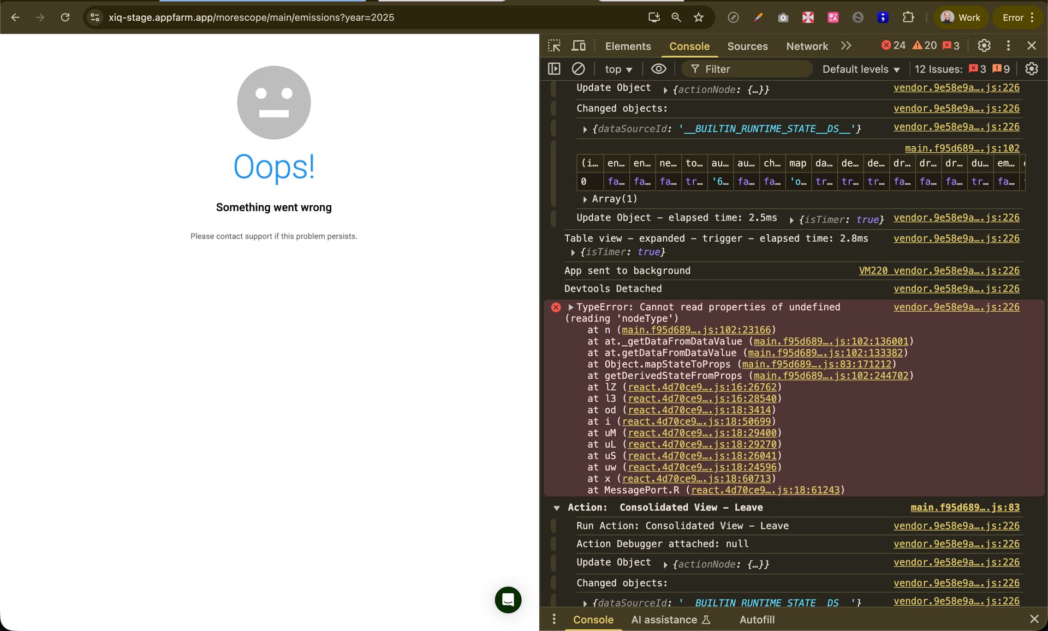Open the top context dropdown
This screenshot has height=631, width=1048.
pos(618,69)
